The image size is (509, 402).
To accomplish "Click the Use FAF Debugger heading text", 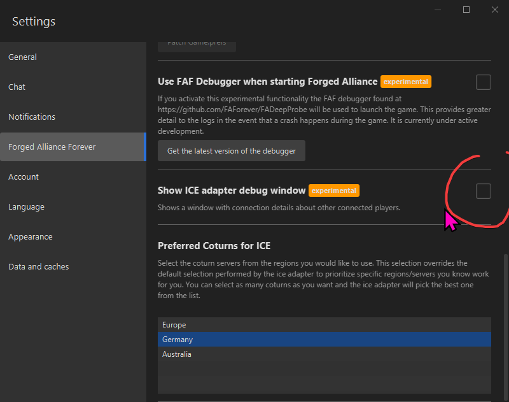I will [x=267, y=82].
